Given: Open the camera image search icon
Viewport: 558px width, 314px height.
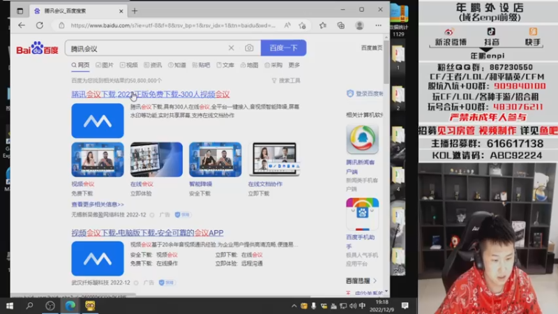Looking at the screenshot, I should click(x=249, y=47).
